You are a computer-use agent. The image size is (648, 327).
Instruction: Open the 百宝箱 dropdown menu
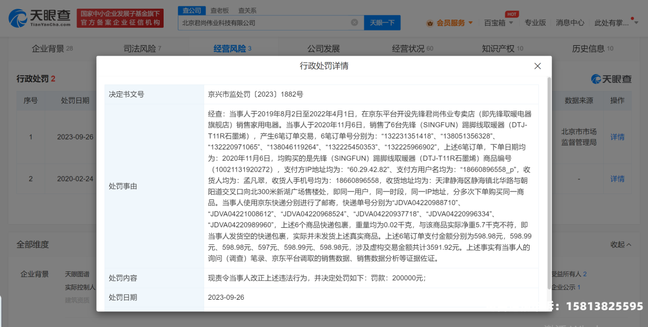click(499, 23)
